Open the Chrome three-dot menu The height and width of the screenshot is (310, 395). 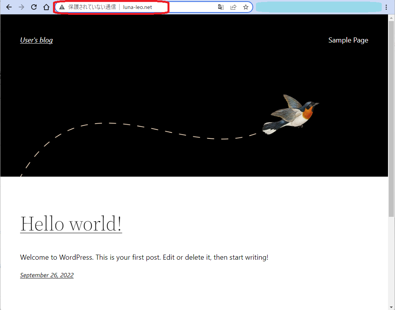(386, 7)
